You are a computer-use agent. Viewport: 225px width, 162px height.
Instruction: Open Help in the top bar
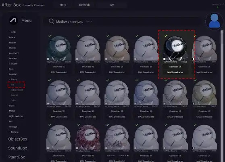63,5
